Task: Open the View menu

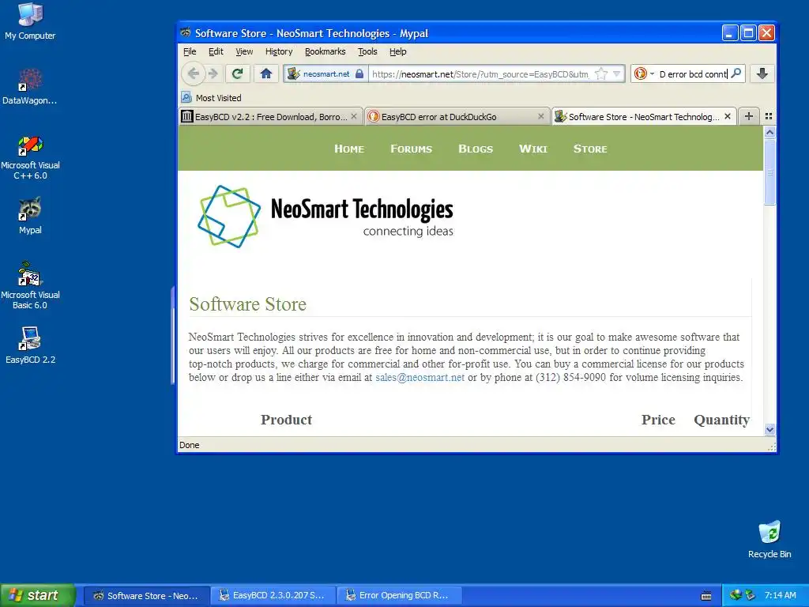Action: click(x=244, y=51)
